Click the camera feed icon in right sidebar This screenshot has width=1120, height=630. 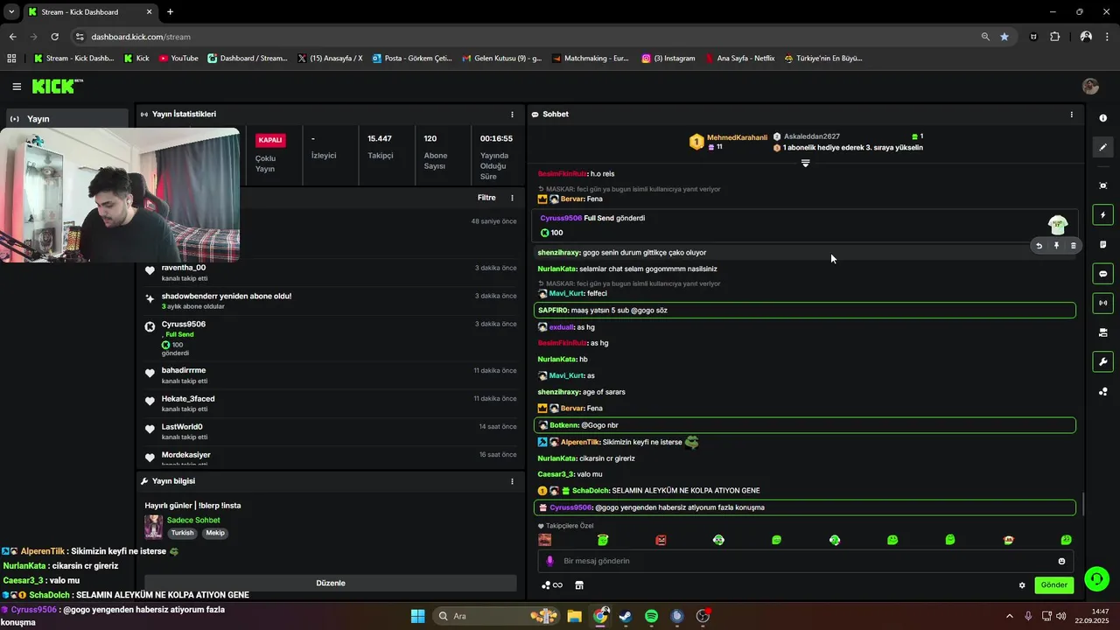(1102, 332)
